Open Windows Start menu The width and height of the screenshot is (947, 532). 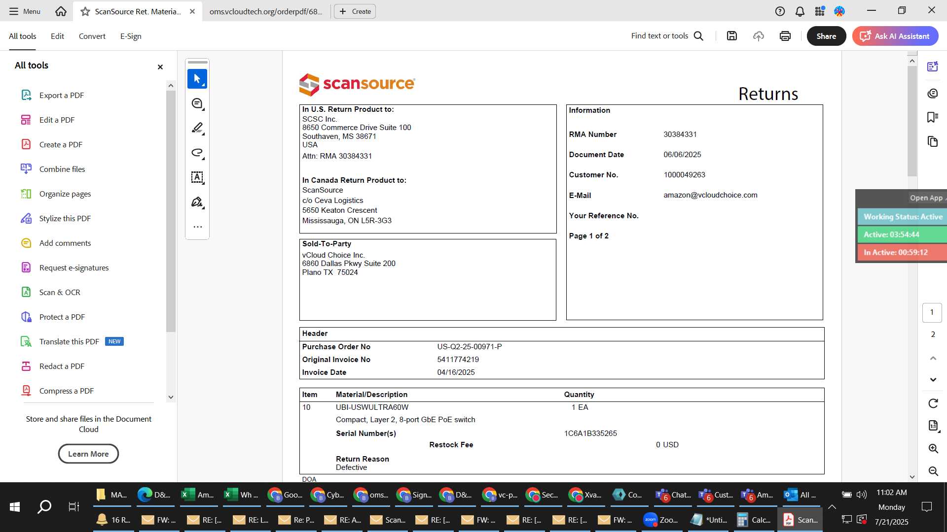click(15, 507)
